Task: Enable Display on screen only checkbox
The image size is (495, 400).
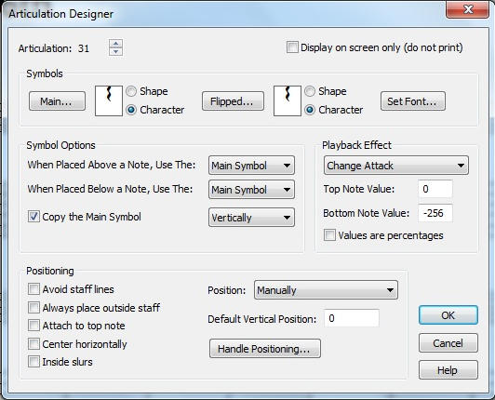Action: tap(292, 47)
